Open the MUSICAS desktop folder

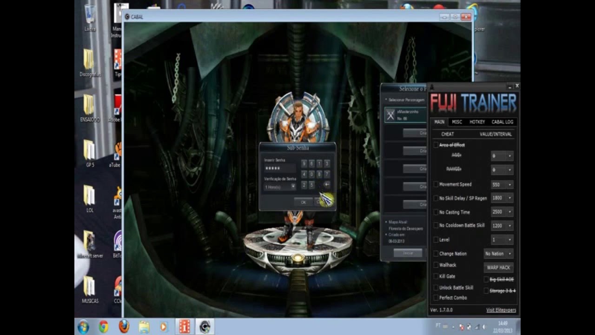[x=89, y=289]
